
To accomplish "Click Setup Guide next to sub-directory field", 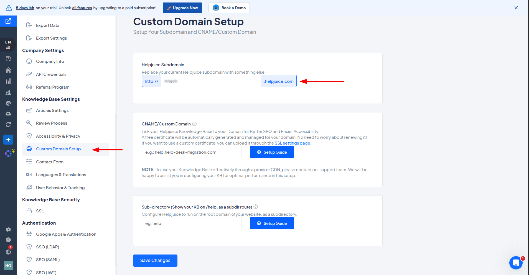I will tap(272, 223).
